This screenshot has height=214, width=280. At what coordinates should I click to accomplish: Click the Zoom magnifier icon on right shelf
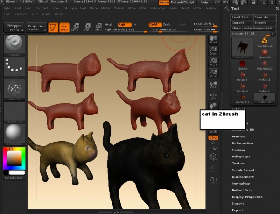pos(213,51)
